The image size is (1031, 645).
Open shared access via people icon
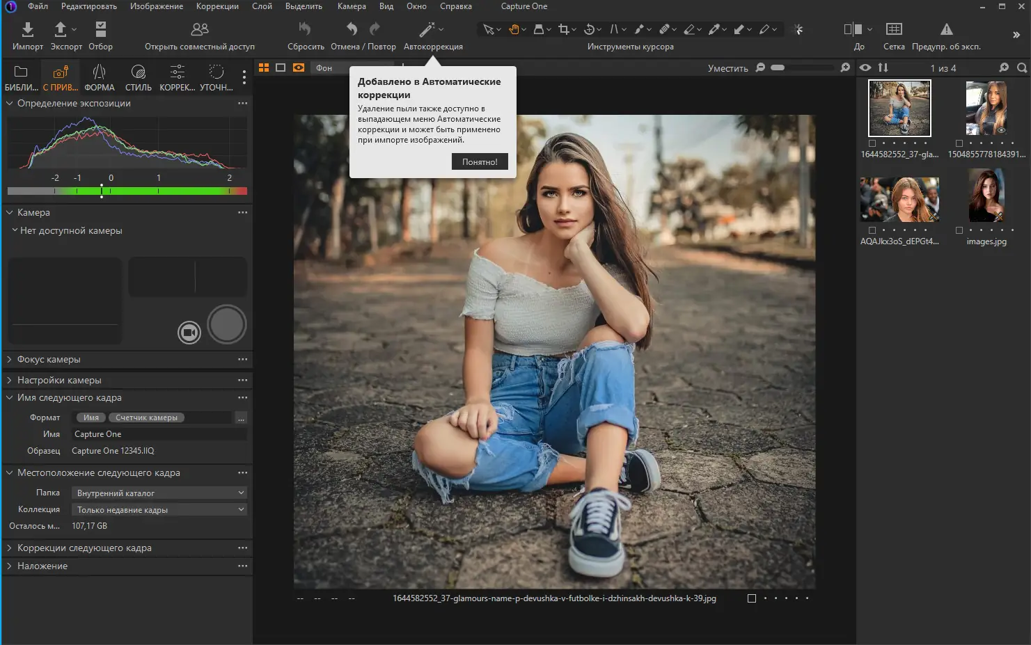point(200,29)
